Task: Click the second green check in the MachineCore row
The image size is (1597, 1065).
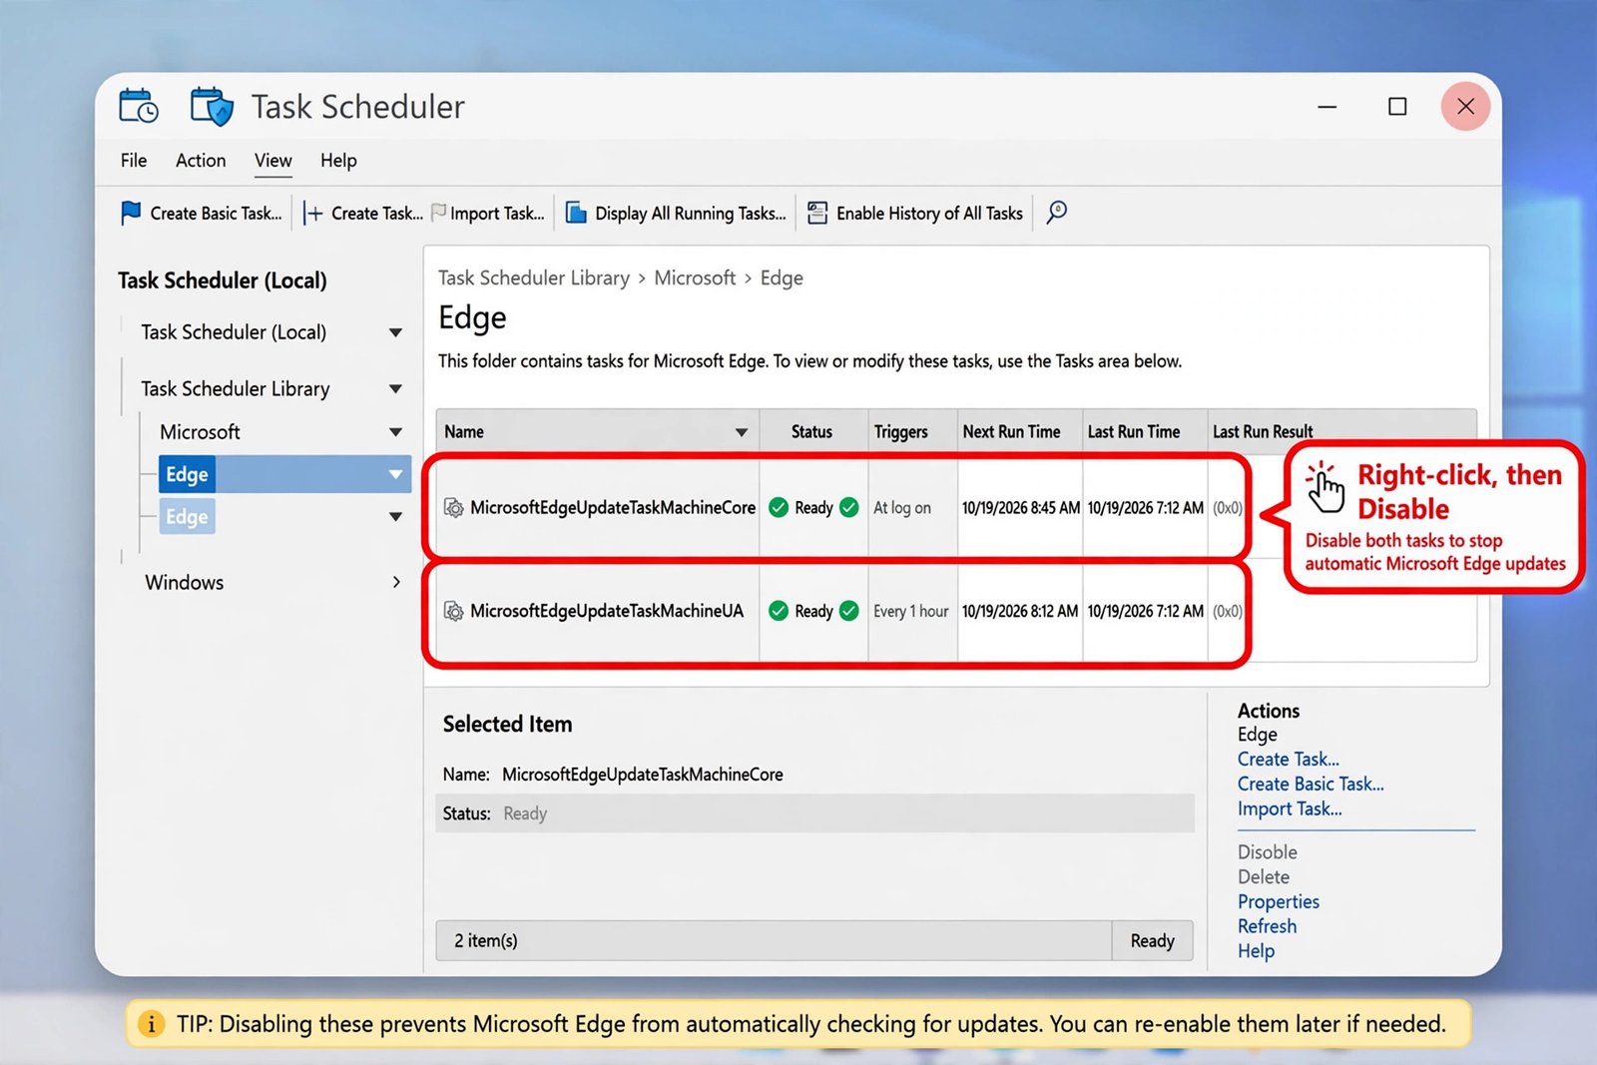Action: pos(849,507)
